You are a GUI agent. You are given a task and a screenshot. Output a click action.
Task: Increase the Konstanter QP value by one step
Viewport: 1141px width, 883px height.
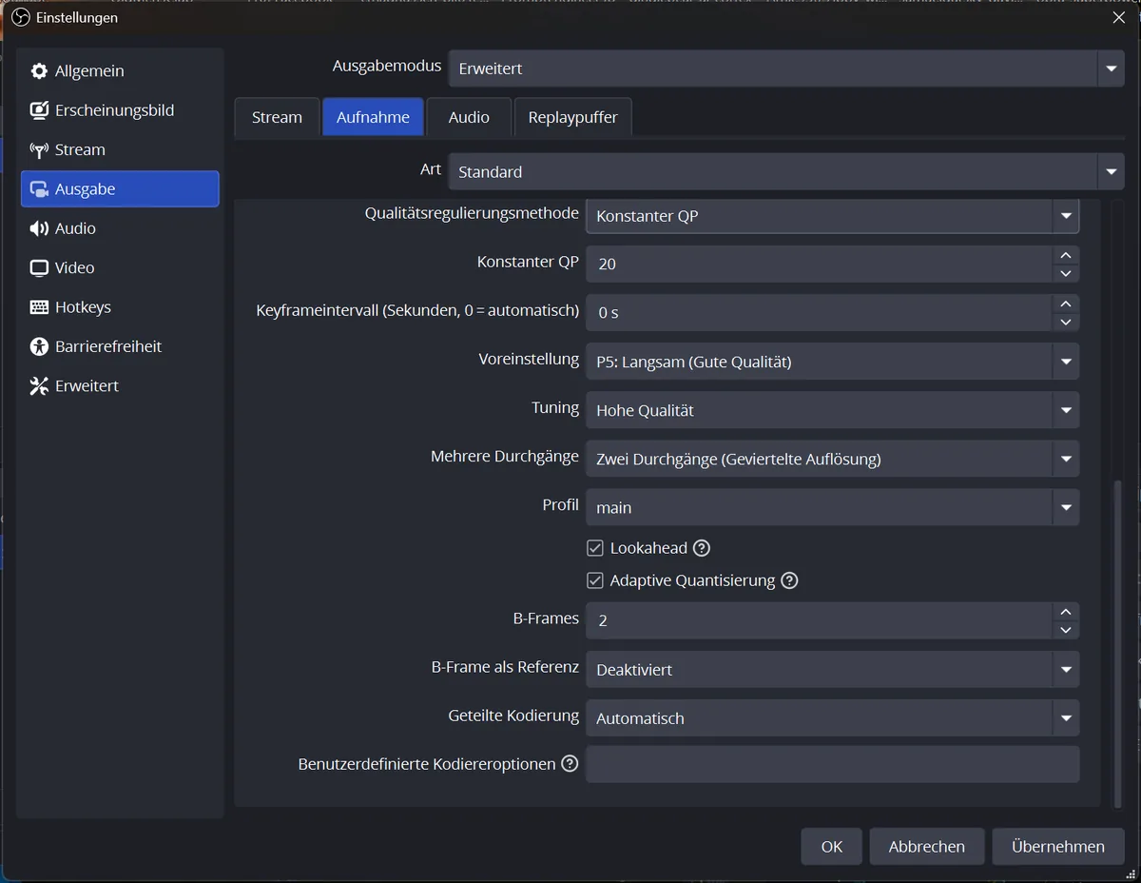1066,255
